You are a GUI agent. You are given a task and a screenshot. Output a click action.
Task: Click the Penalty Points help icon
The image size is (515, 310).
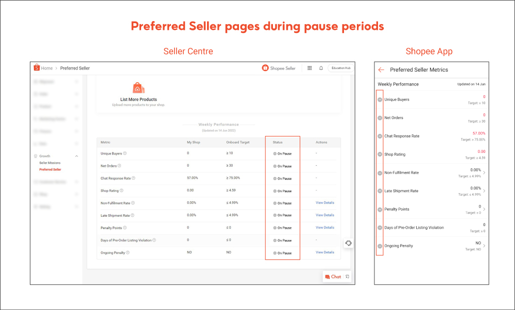pos(124,228)
